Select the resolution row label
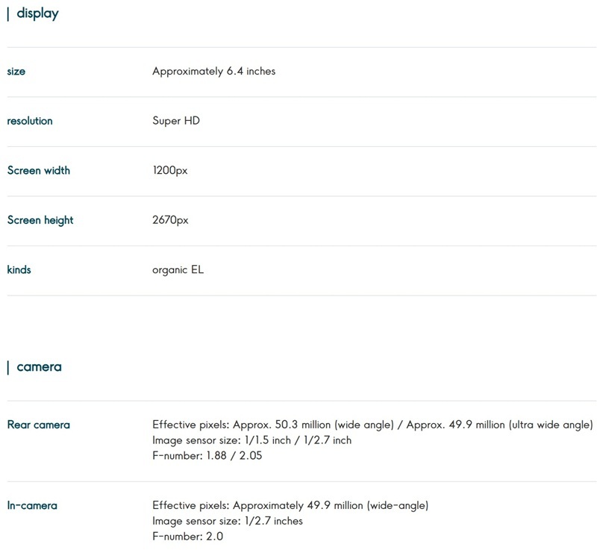The image size is (597, 553). coord(30,121)
